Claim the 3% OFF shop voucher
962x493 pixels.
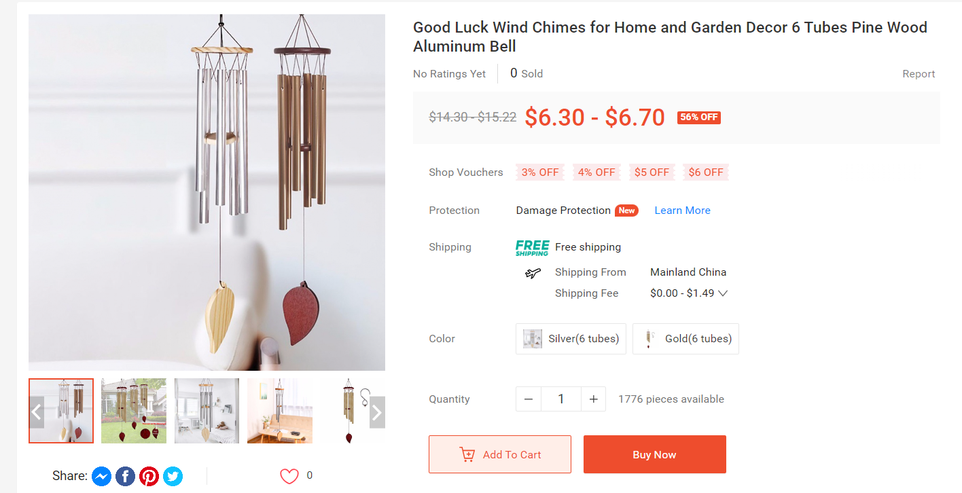tap(540, 172)
